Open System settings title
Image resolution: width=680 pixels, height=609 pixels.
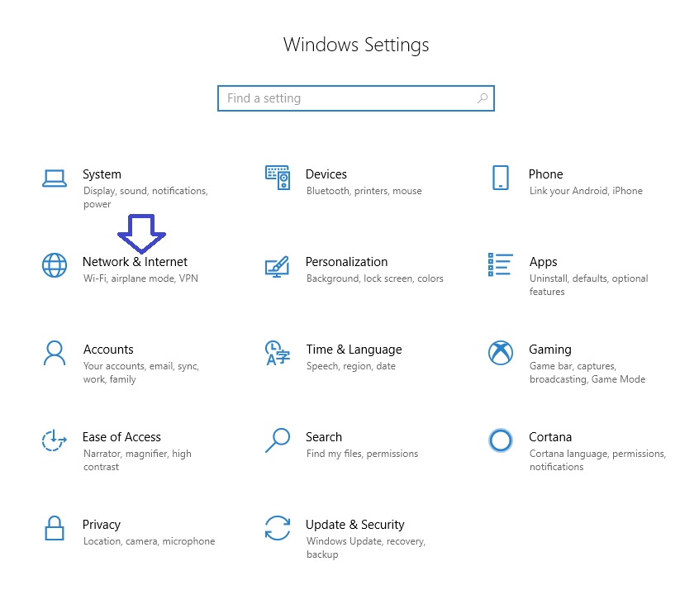point(102,174)
